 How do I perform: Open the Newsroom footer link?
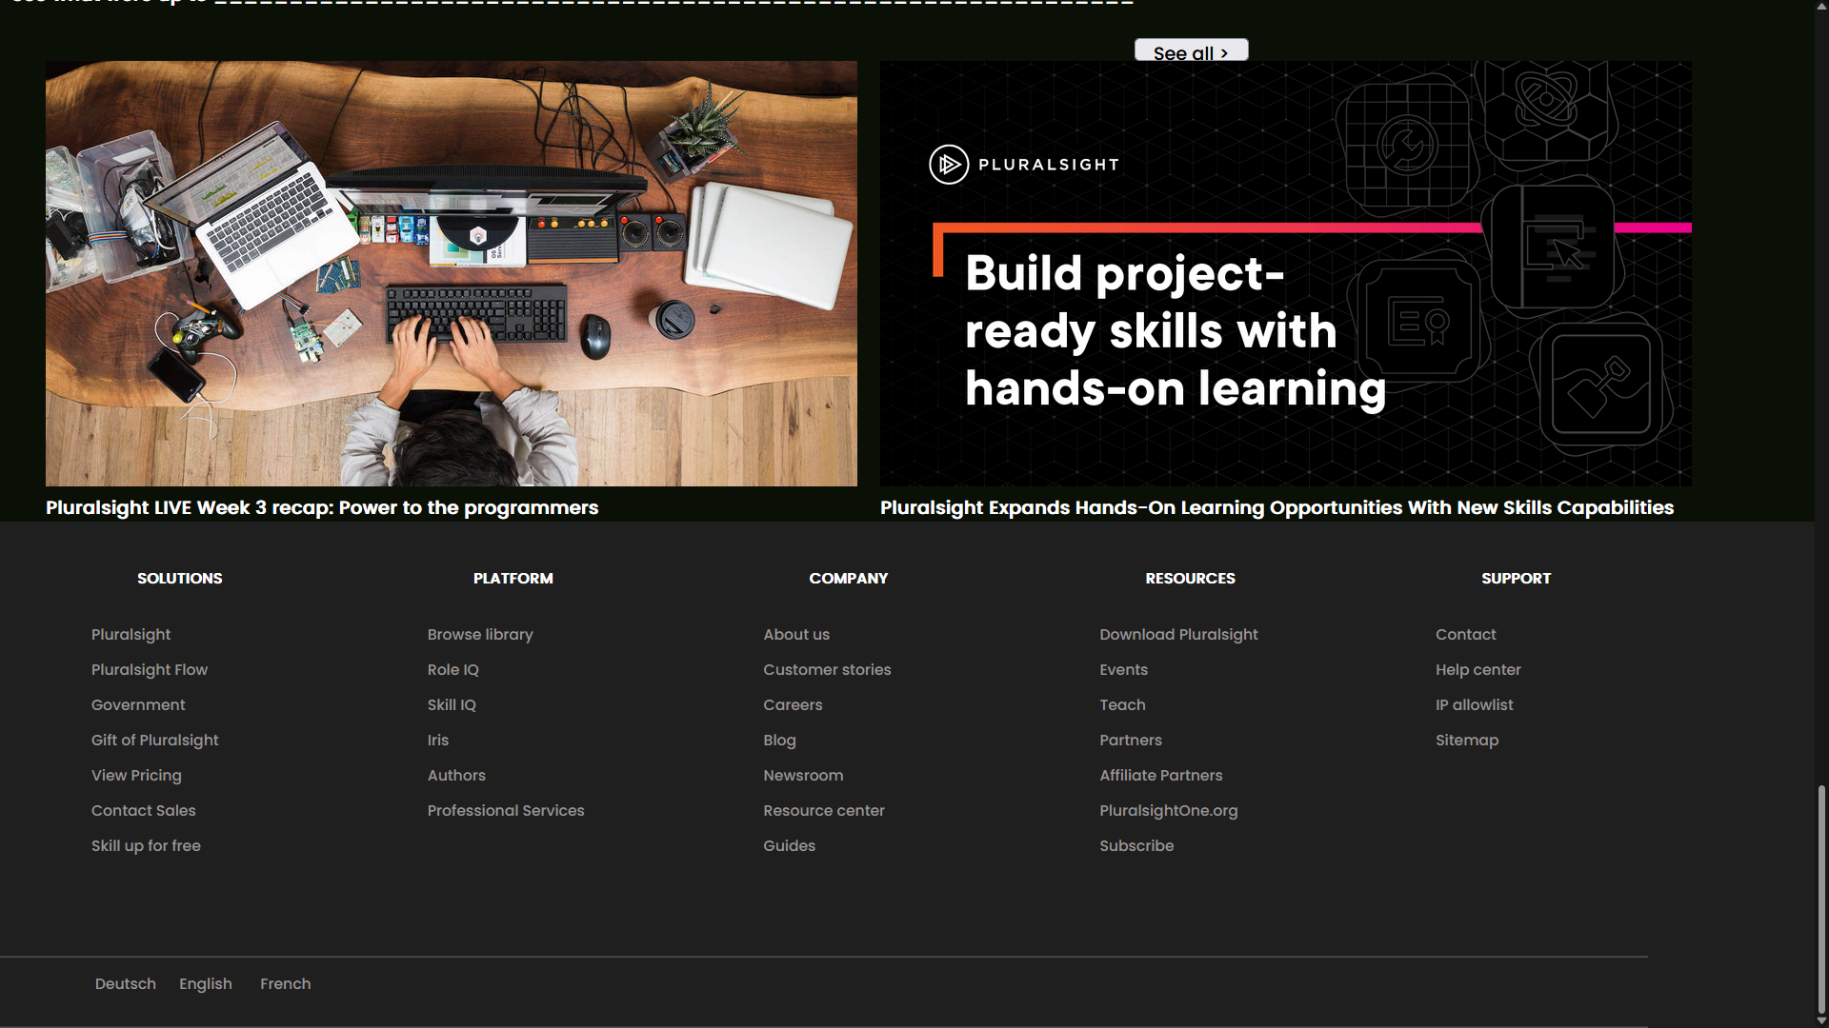point(803,775)
